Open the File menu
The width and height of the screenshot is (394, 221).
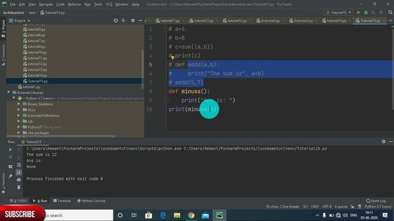12,4
